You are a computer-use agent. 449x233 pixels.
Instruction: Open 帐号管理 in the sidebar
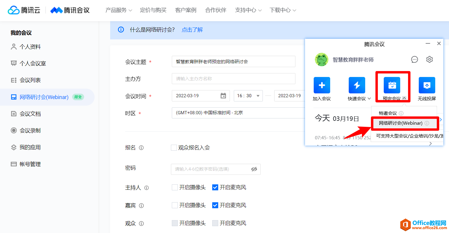click(x=30, y=164)
